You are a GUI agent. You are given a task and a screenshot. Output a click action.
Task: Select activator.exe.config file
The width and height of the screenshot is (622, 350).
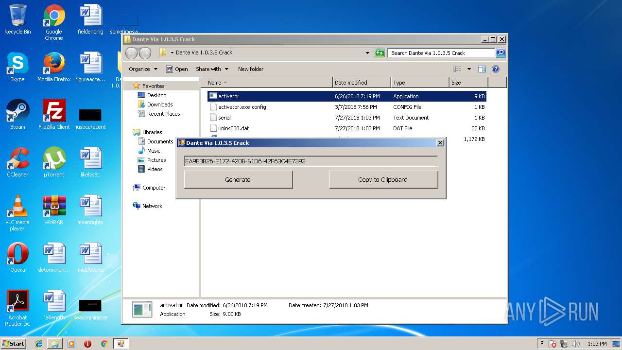[x=346, y=107]
